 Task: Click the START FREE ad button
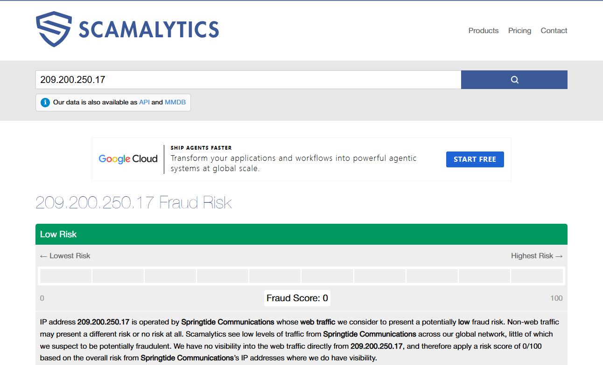(x=475, y=159)
